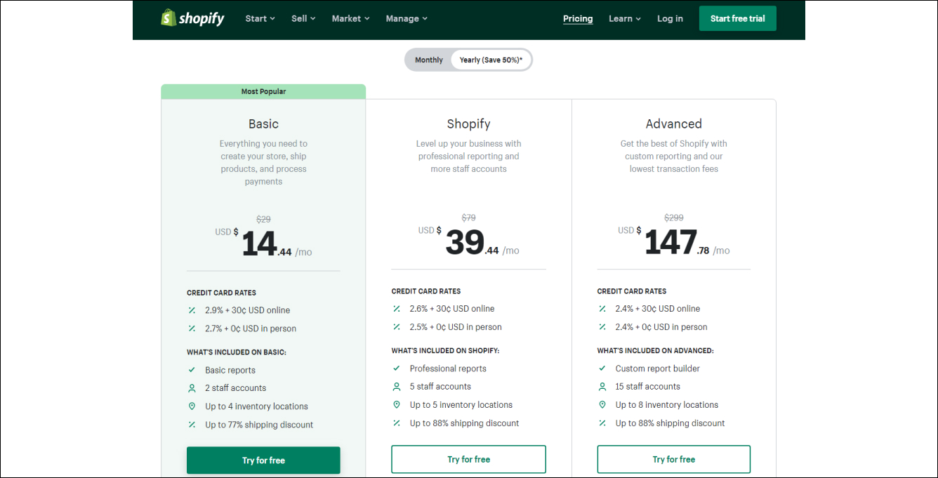Click the 'Basic reports' feature text

(x=230, y=371)
